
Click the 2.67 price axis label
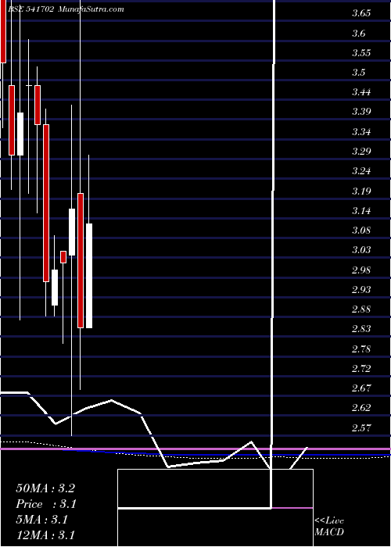point(361,388)
